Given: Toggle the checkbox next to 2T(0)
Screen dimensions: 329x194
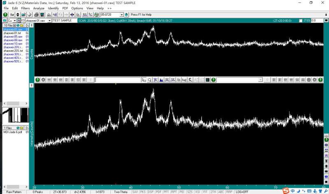Looking at the screenshot, I should [x=301, y=21].
